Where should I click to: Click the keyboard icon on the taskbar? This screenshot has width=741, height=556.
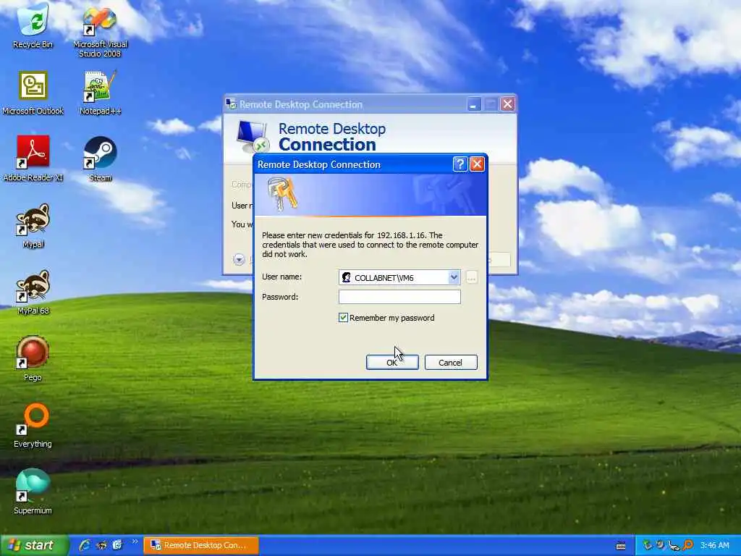pyautogui.click(x=621, y=546)
